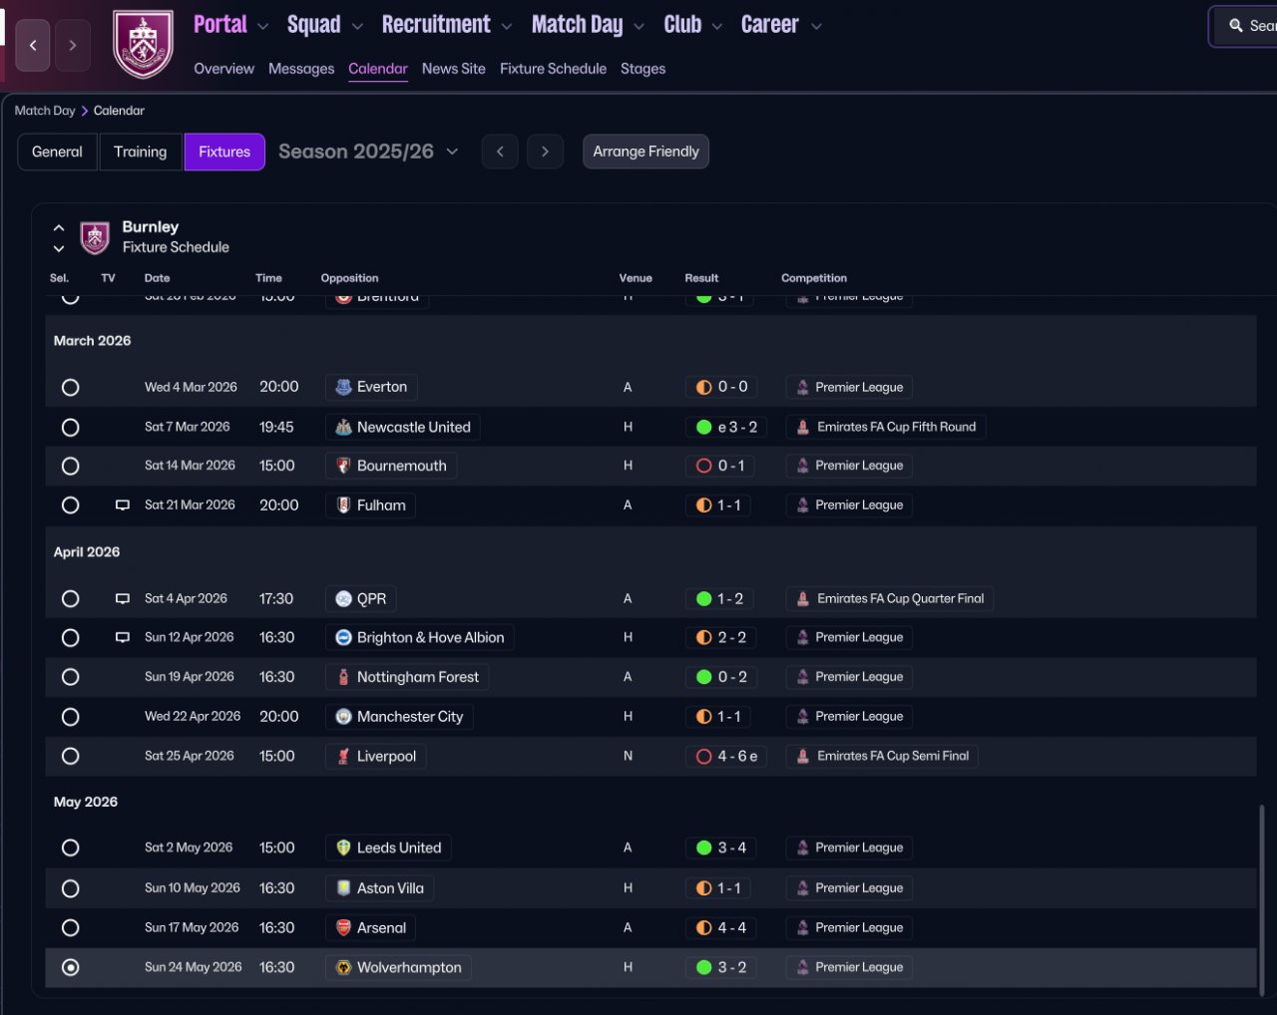Open the Fixture Schedule submenu item
The height and width of the screenshot is (1015, 1277).
point(553,69)
